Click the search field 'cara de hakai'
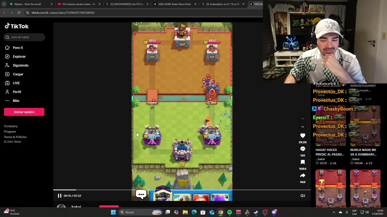Screen dimensions: 387x217 (24, 37)
